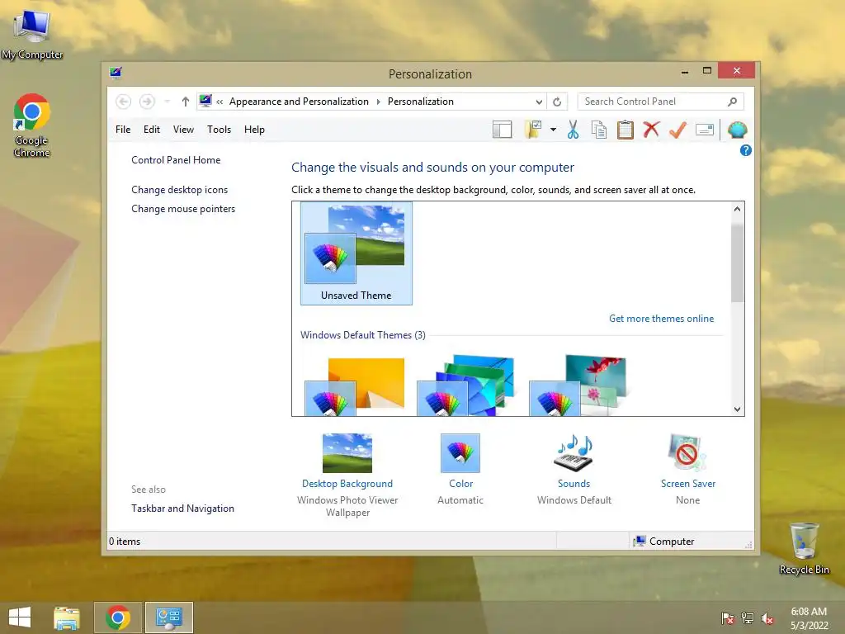Click Appearance and Personalization breadcrumb
Image resolution: width=845 pixels, height=634 pixels.
(299, 102)
